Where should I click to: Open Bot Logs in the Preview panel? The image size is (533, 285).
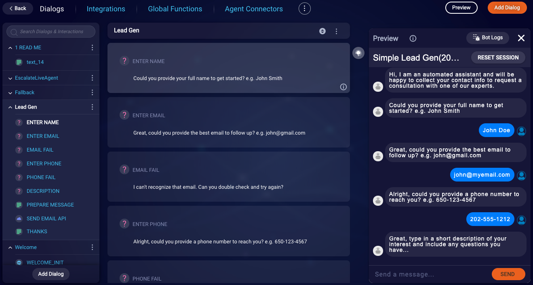(x=487, y=38)
